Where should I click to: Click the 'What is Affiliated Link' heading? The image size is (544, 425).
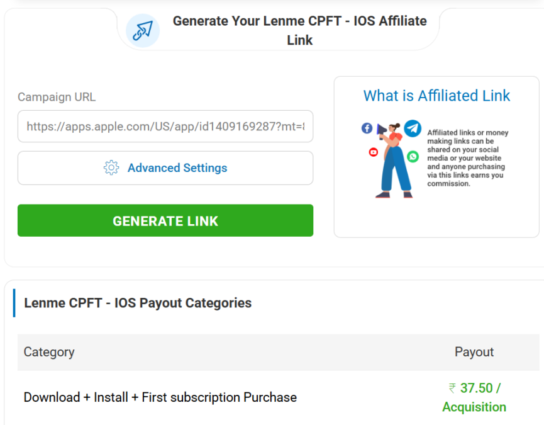(436, 96)
